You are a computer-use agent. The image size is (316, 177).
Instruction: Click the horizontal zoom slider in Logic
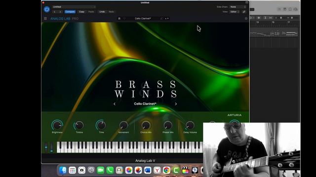pos(291,18)
